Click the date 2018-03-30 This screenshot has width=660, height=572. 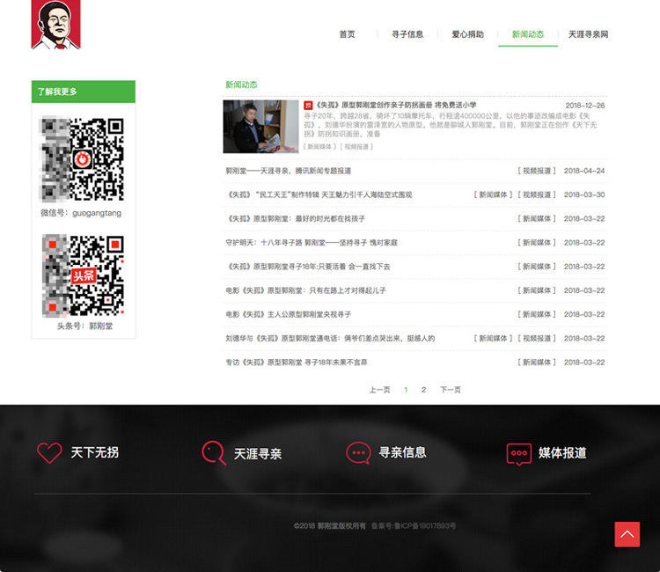click(584, 194)
